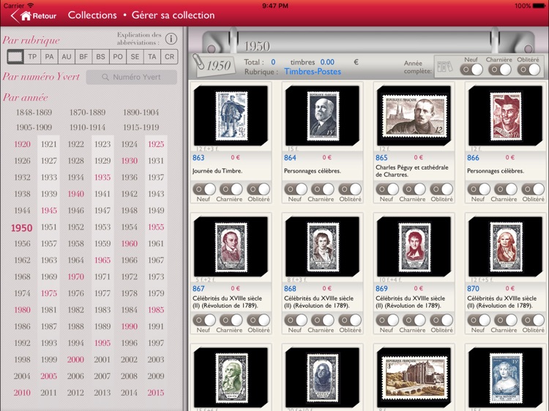The width and height of the screenshot is (549, 411).
Task: Select year range 1915-1919
Action: (141, 127)
